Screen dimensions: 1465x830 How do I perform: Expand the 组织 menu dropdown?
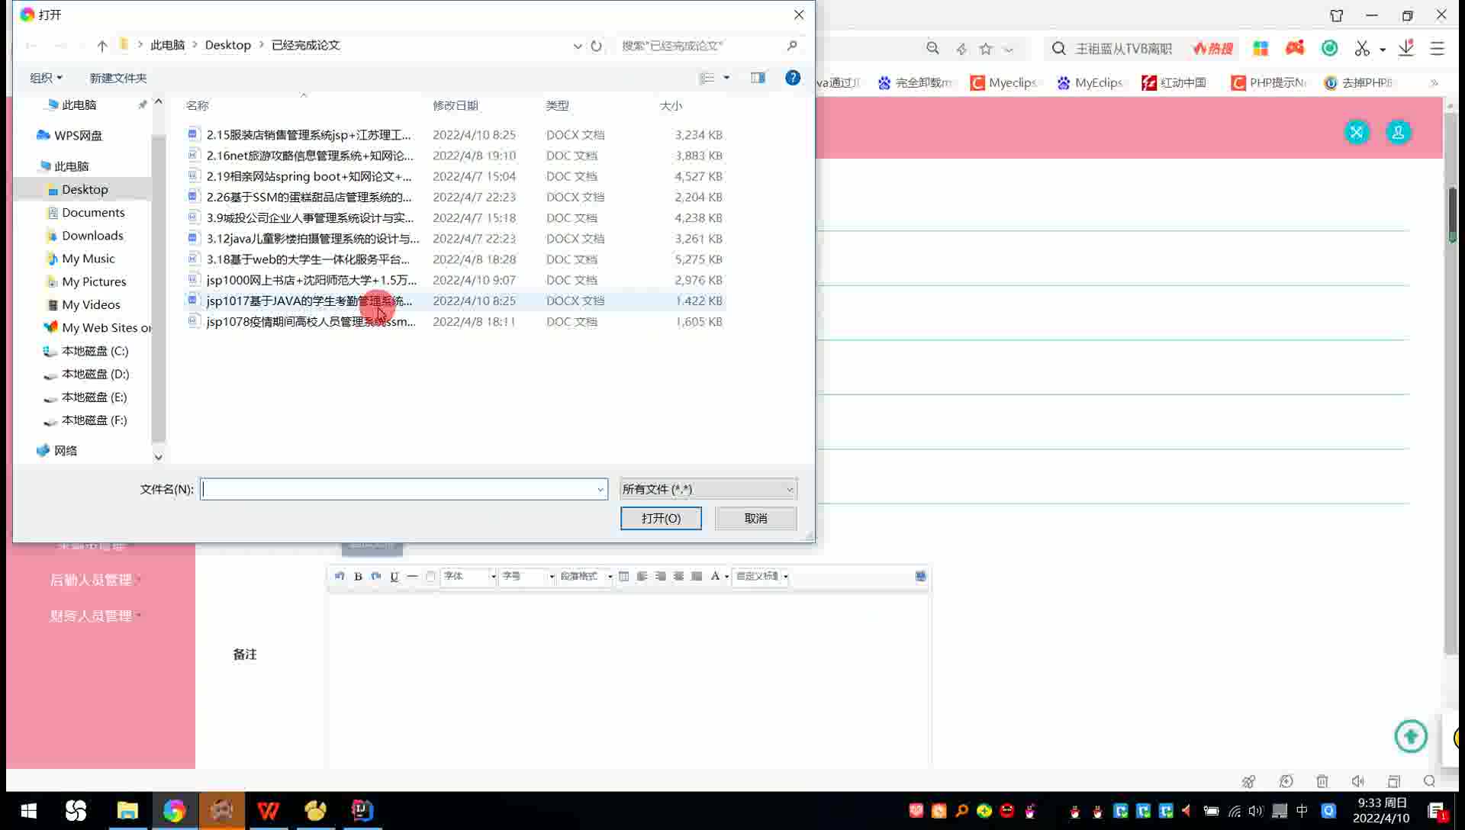click(x=46, y=78)
